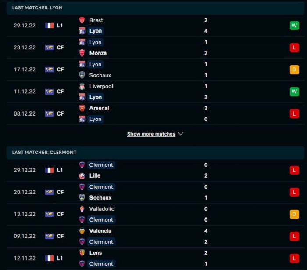Click the Monza team logo
This screenshot has width=307, height=270.
coord(82,53)
